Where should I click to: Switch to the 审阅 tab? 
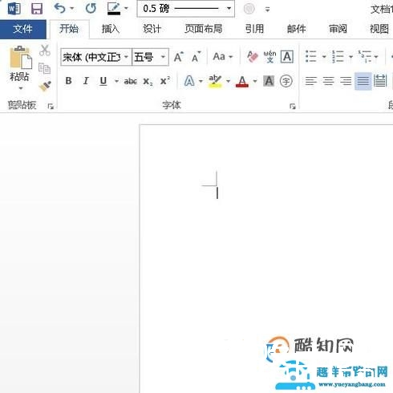coord(338,29)
